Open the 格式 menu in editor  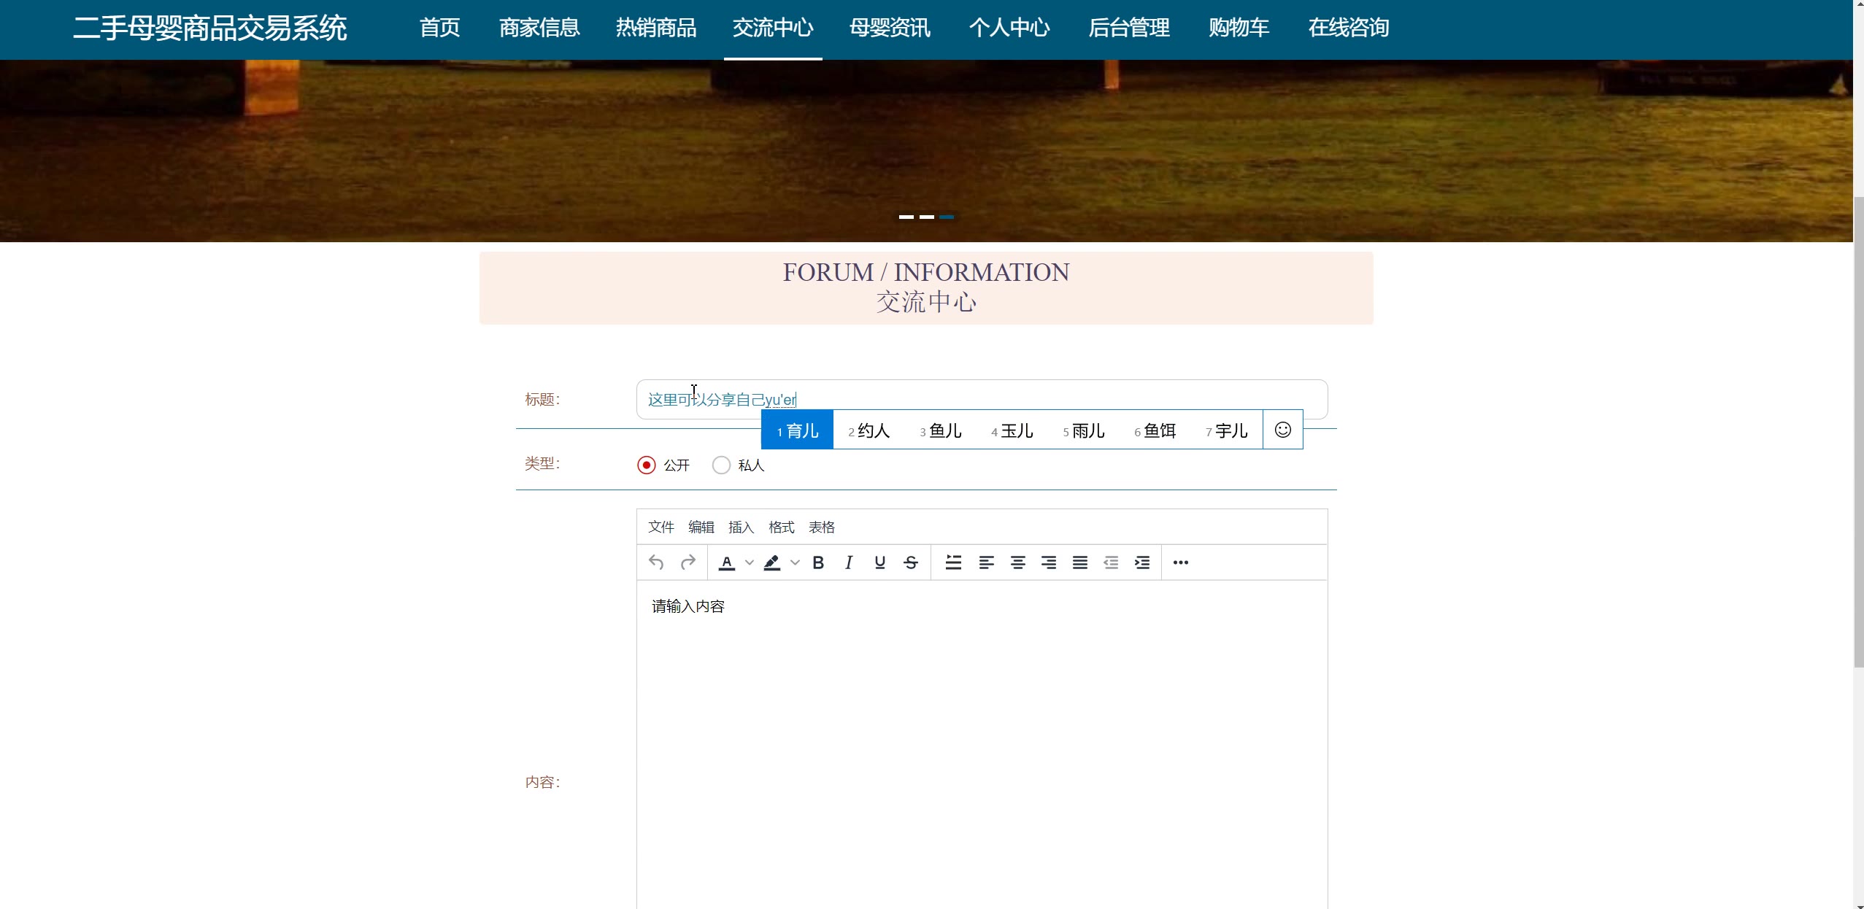(781, 527)
